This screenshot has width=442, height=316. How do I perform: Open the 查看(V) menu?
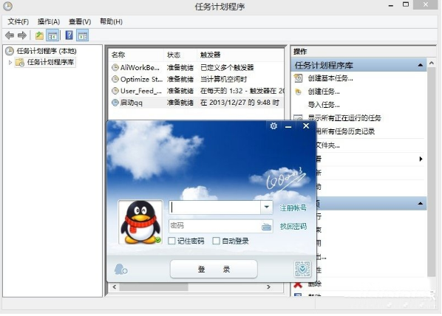(80, 21)
